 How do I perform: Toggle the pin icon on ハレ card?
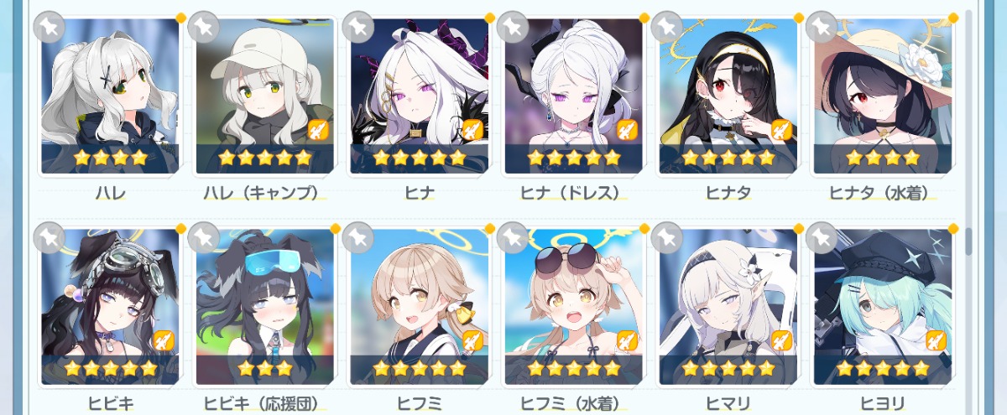pos(49,27)
